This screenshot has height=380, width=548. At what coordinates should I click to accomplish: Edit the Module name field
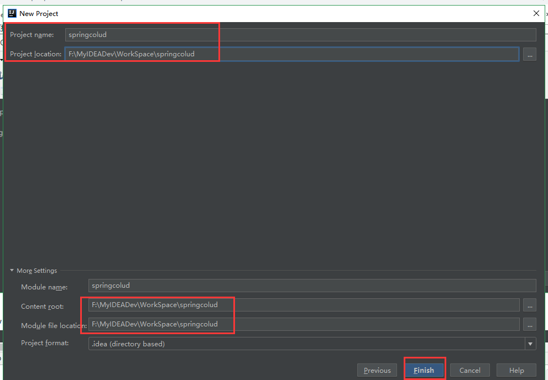point(312,286)
